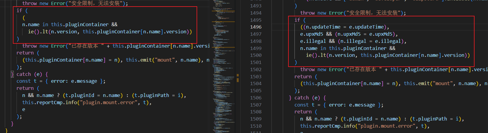The height and width of the screenshot is (133, 488).
Task: Click 'return' keyword on line 1503
Action: click(303, 77)
